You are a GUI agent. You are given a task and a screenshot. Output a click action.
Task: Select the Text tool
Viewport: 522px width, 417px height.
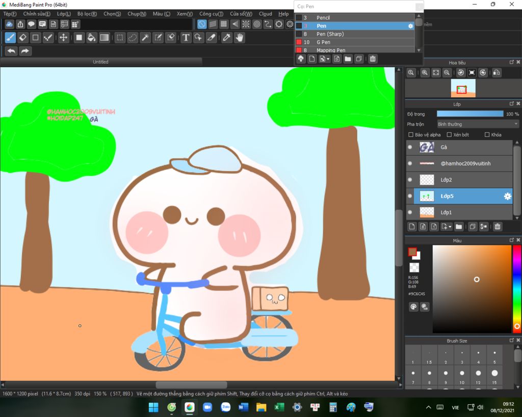[x=186, y=38]
